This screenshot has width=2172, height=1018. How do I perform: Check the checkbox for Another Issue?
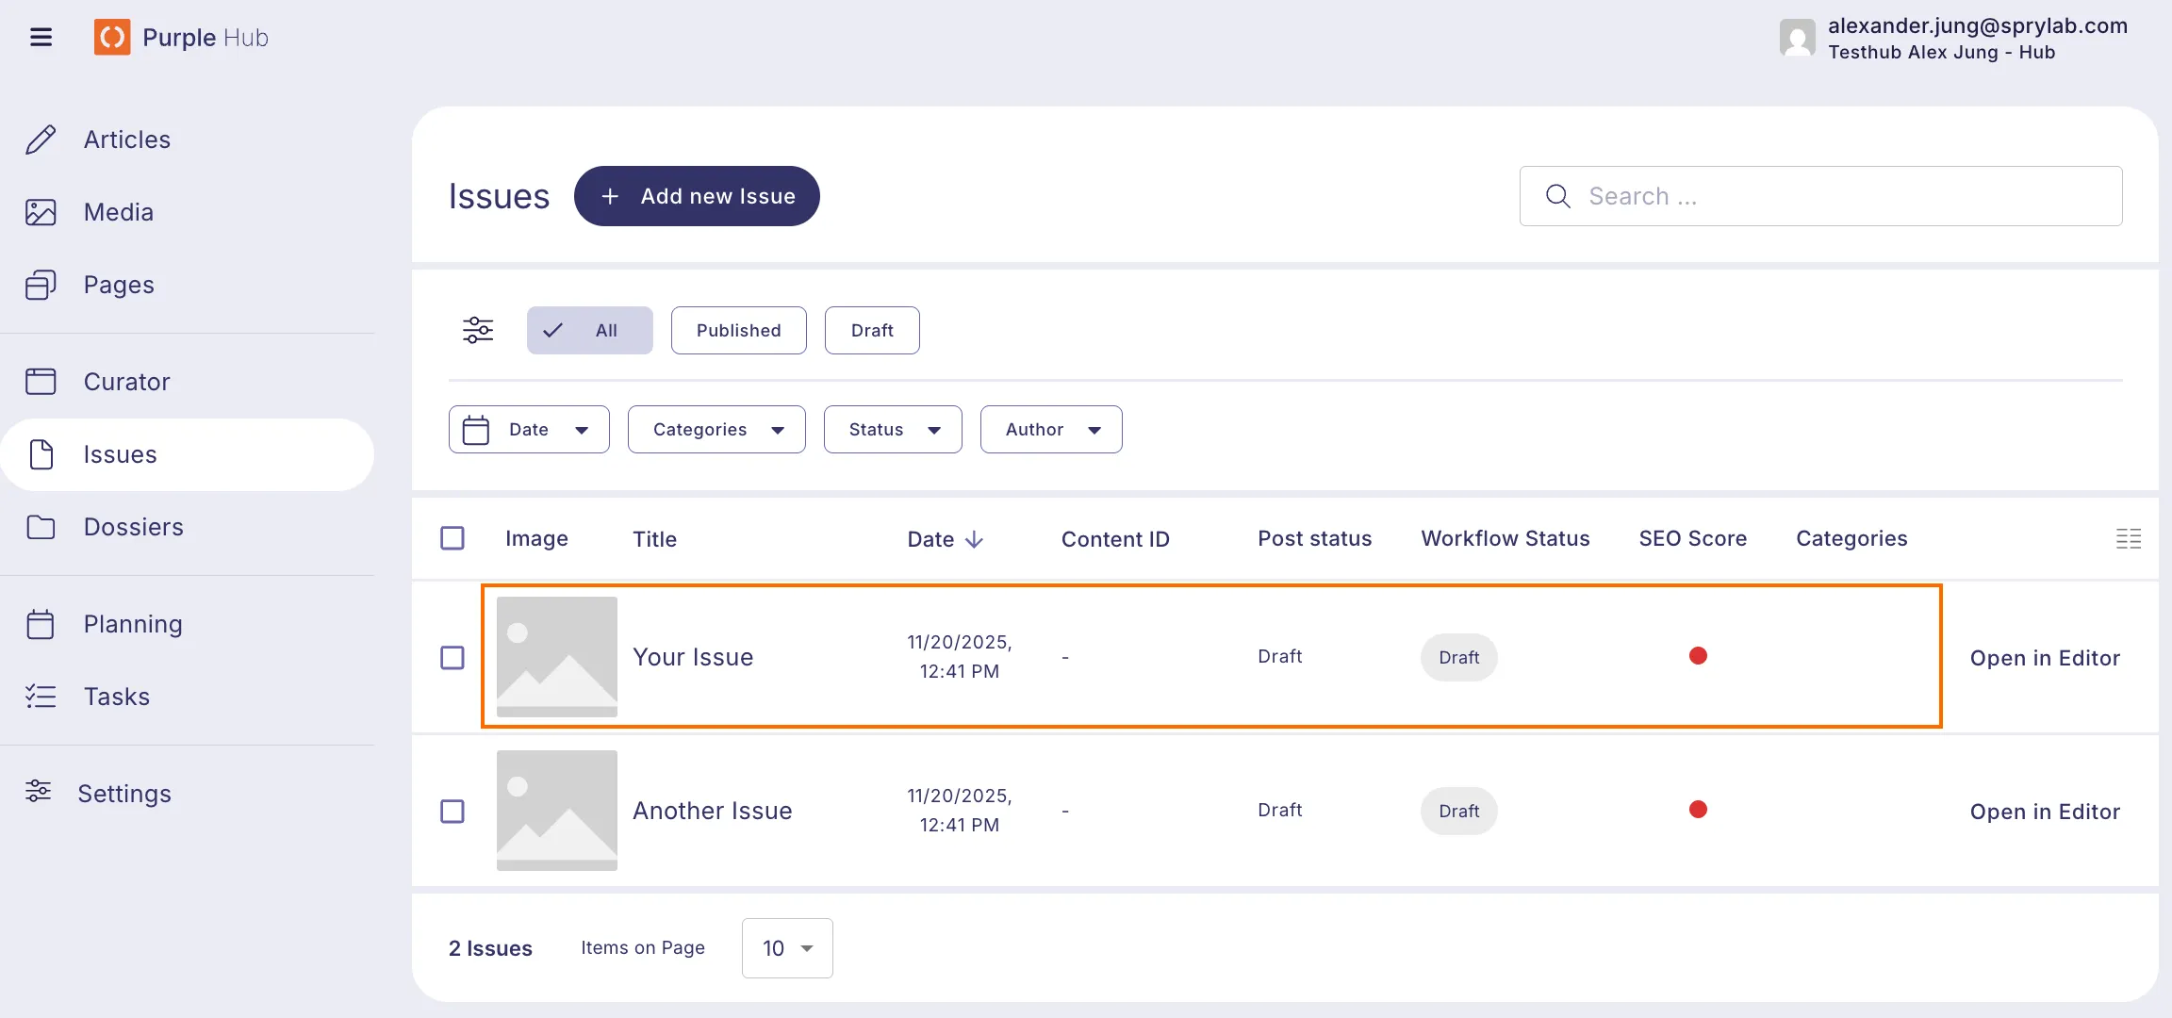(452, 811)
